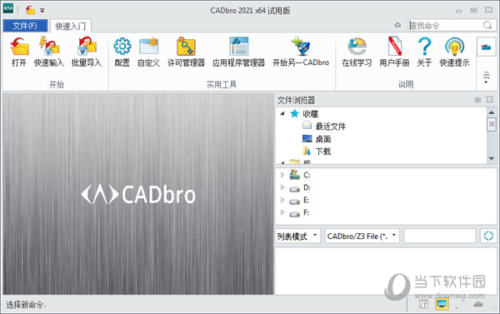Click the favorites tree scrollbar up arrow
Viewport: 500px width, 314px height.
(x=492, y=112)
